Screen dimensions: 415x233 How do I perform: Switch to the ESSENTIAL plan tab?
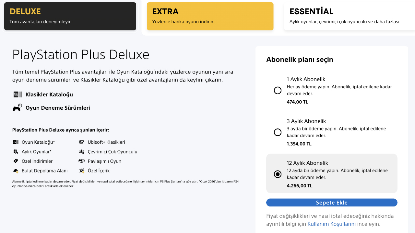click(350, 16)
